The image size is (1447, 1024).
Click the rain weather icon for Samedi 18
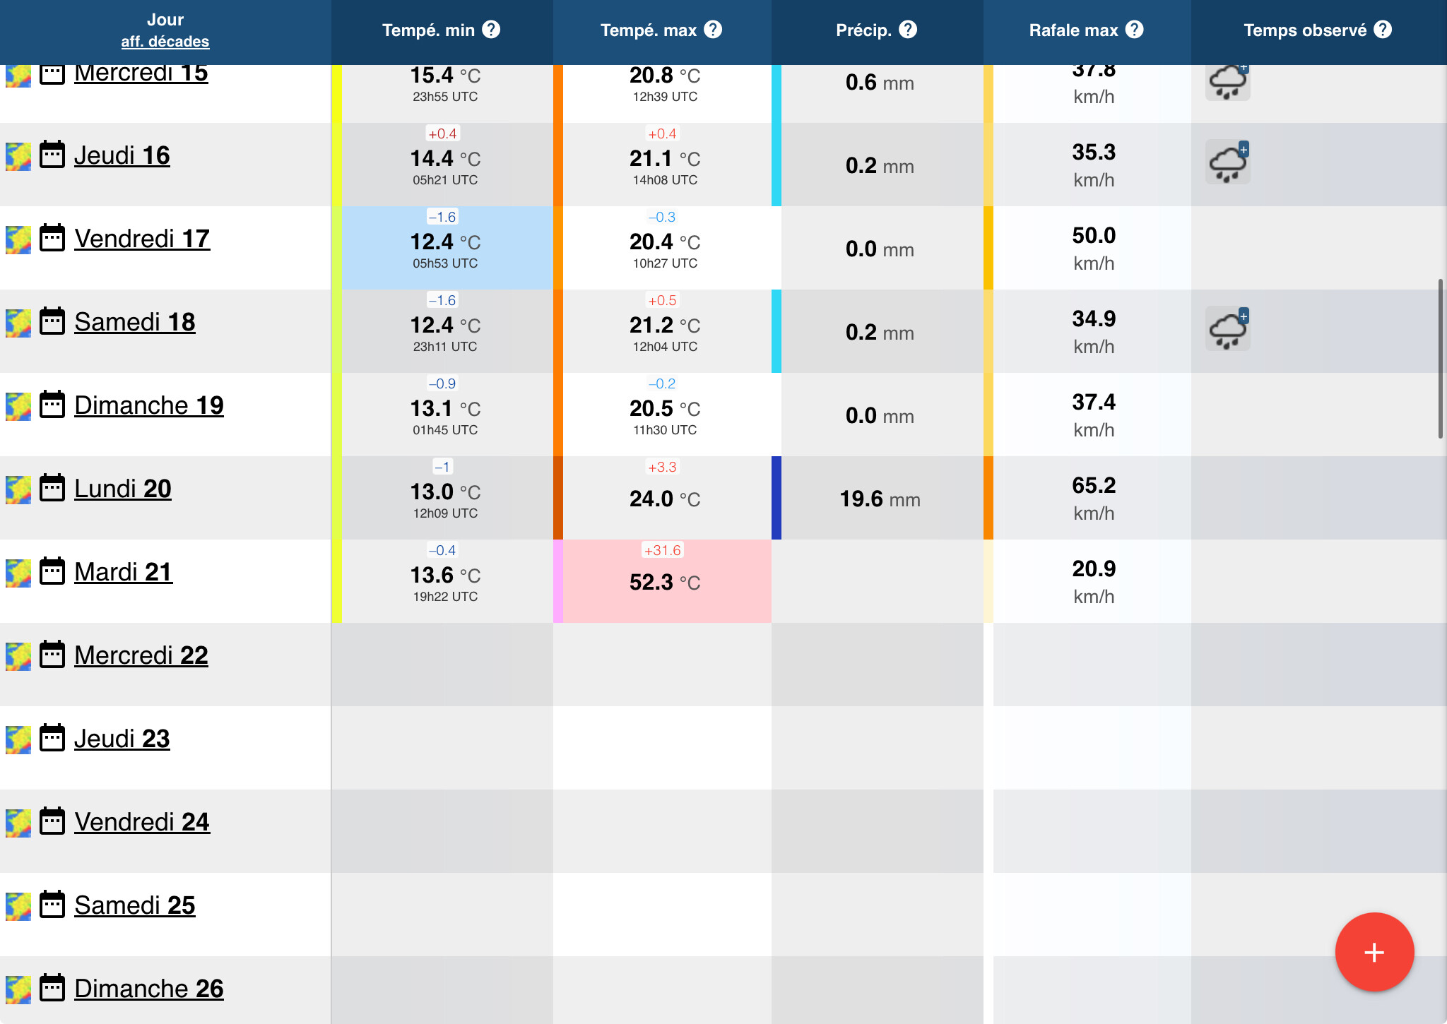click(x=1227, y=330)
